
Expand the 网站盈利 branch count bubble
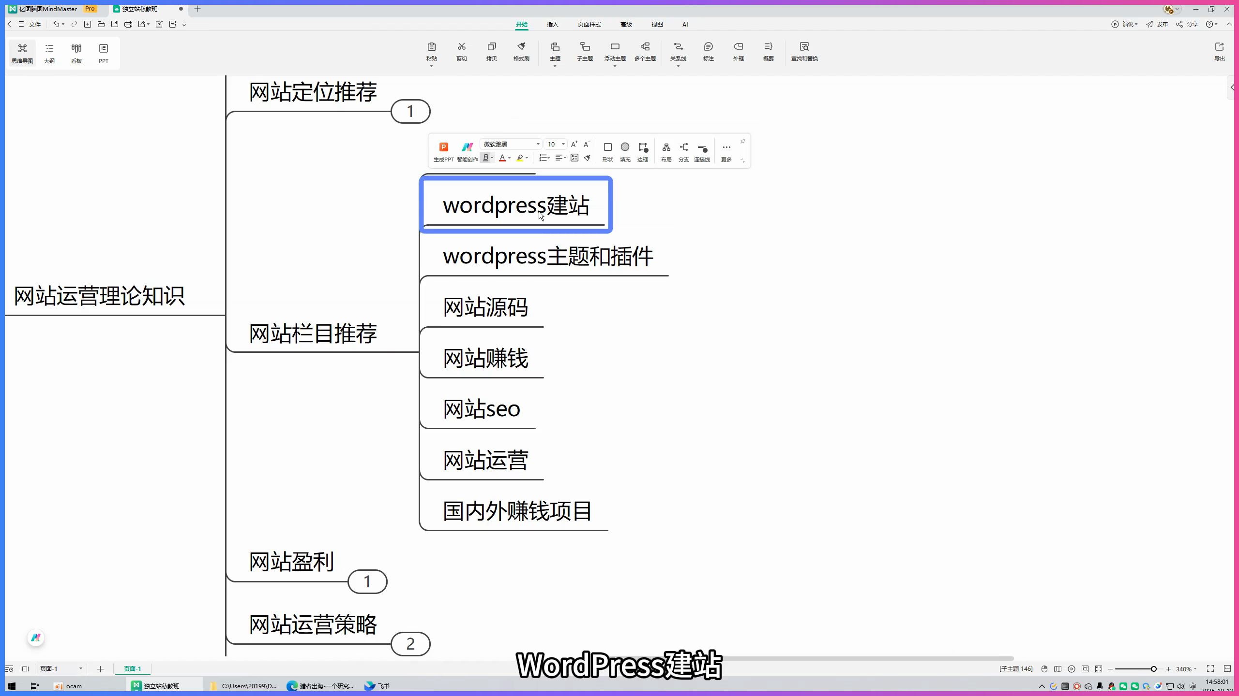pos(367,581)
